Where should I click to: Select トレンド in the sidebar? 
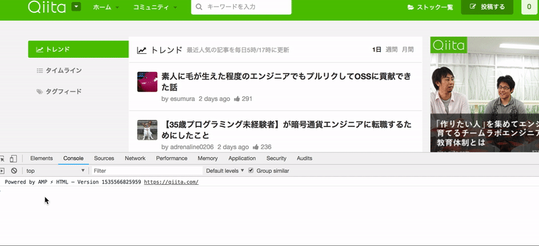(x=78, y=49)
